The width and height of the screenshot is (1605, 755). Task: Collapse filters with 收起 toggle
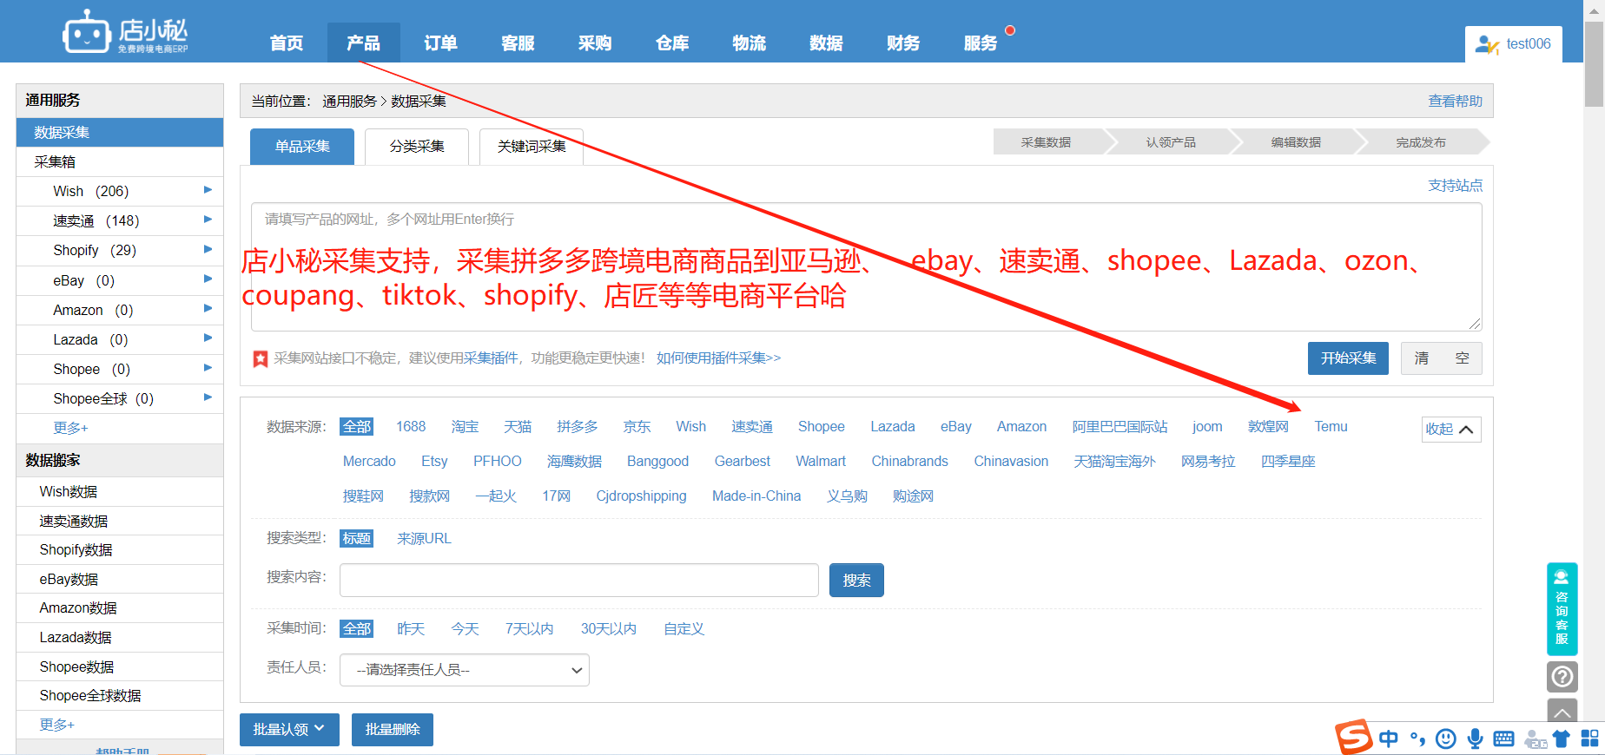click(1450, 429)
